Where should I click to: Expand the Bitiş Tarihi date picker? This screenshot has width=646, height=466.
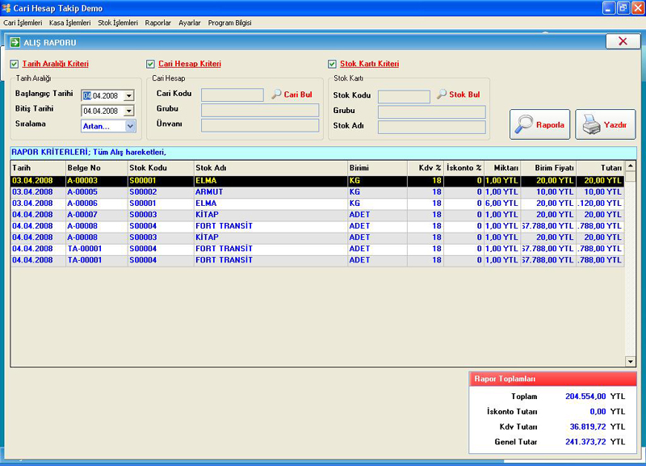(129, 111)
